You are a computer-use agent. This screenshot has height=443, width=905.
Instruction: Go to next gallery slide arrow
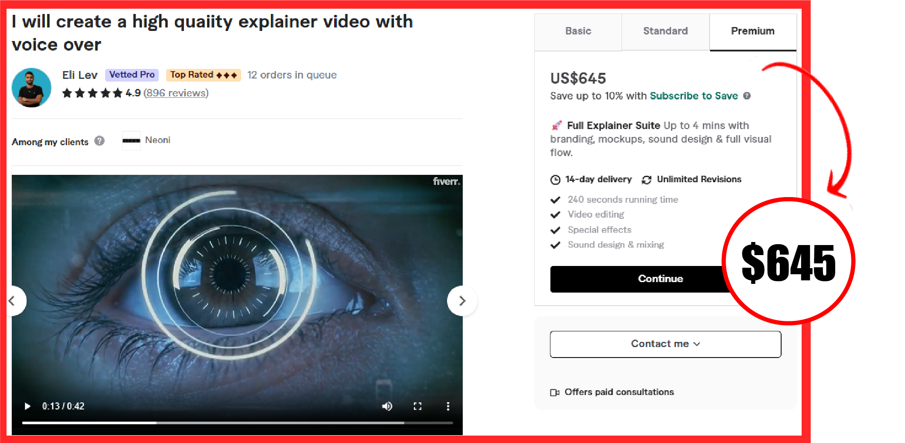point(462,300)
